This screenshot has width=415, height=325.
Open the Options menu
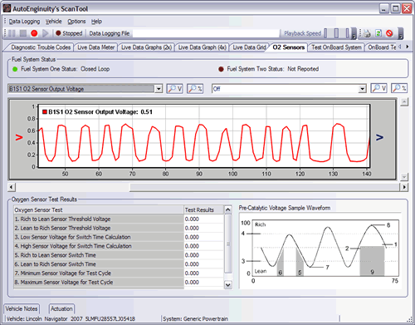76,22
